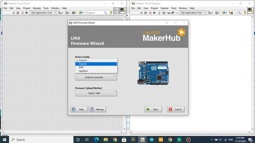Minimize the LINX Firmware Wizard window
Screen dimensions: 255x143
tap(167, 23)
